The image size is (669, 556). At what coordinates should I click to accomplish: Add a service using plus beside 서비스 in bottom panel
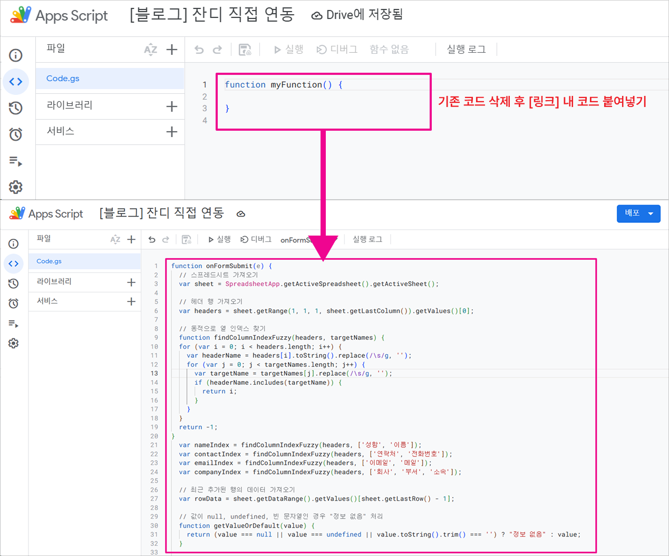pyautogui.click(x=131, y=301)
